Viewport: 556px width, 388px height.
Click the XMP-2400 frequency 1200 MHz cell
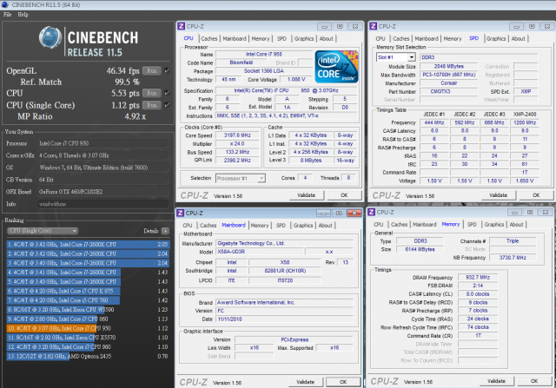[525, 122]
